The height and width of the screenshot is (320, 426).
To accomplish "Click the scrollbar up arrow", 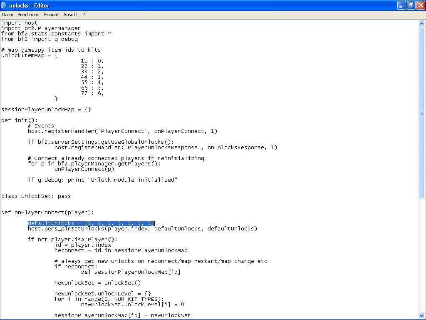I will point(421,23).
